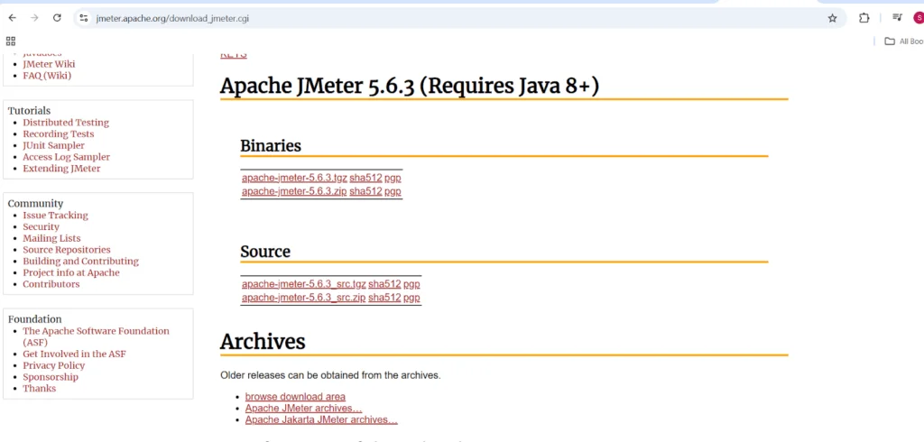Open Building and Contributing link
The width and height of the screenshot is (924, 442).
(x=80, y=261)
